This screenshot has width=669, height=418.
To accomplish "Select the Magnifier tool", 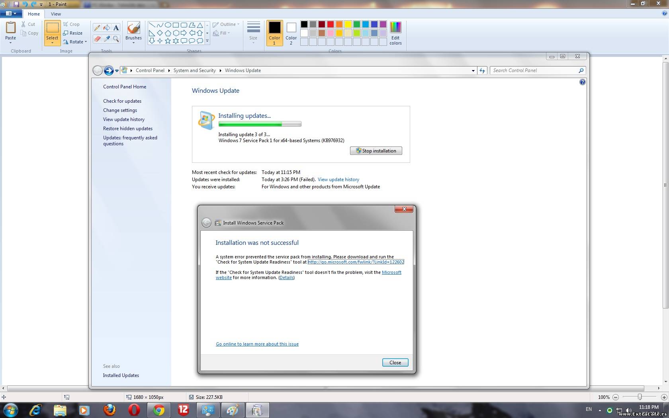I will pyautogui.click(x=116, y=39).
